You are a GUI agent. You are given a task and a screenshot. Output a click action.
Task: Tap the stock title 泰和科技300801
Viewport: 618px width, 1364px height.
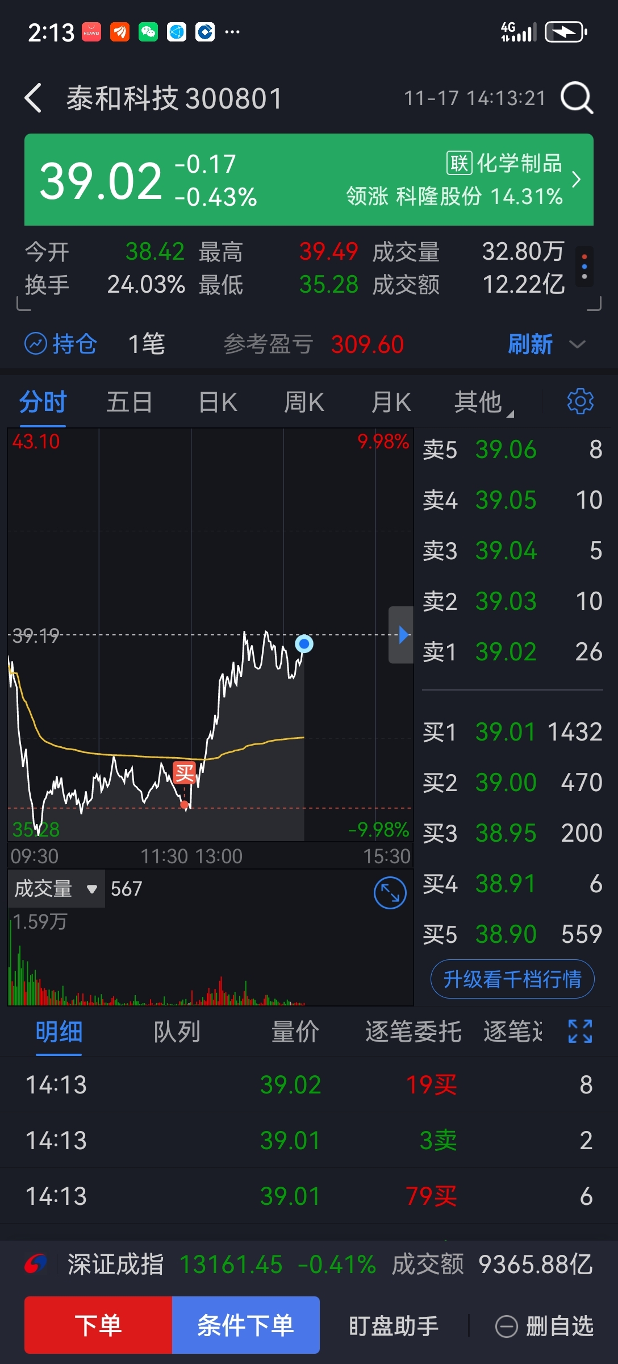point(174,98)
